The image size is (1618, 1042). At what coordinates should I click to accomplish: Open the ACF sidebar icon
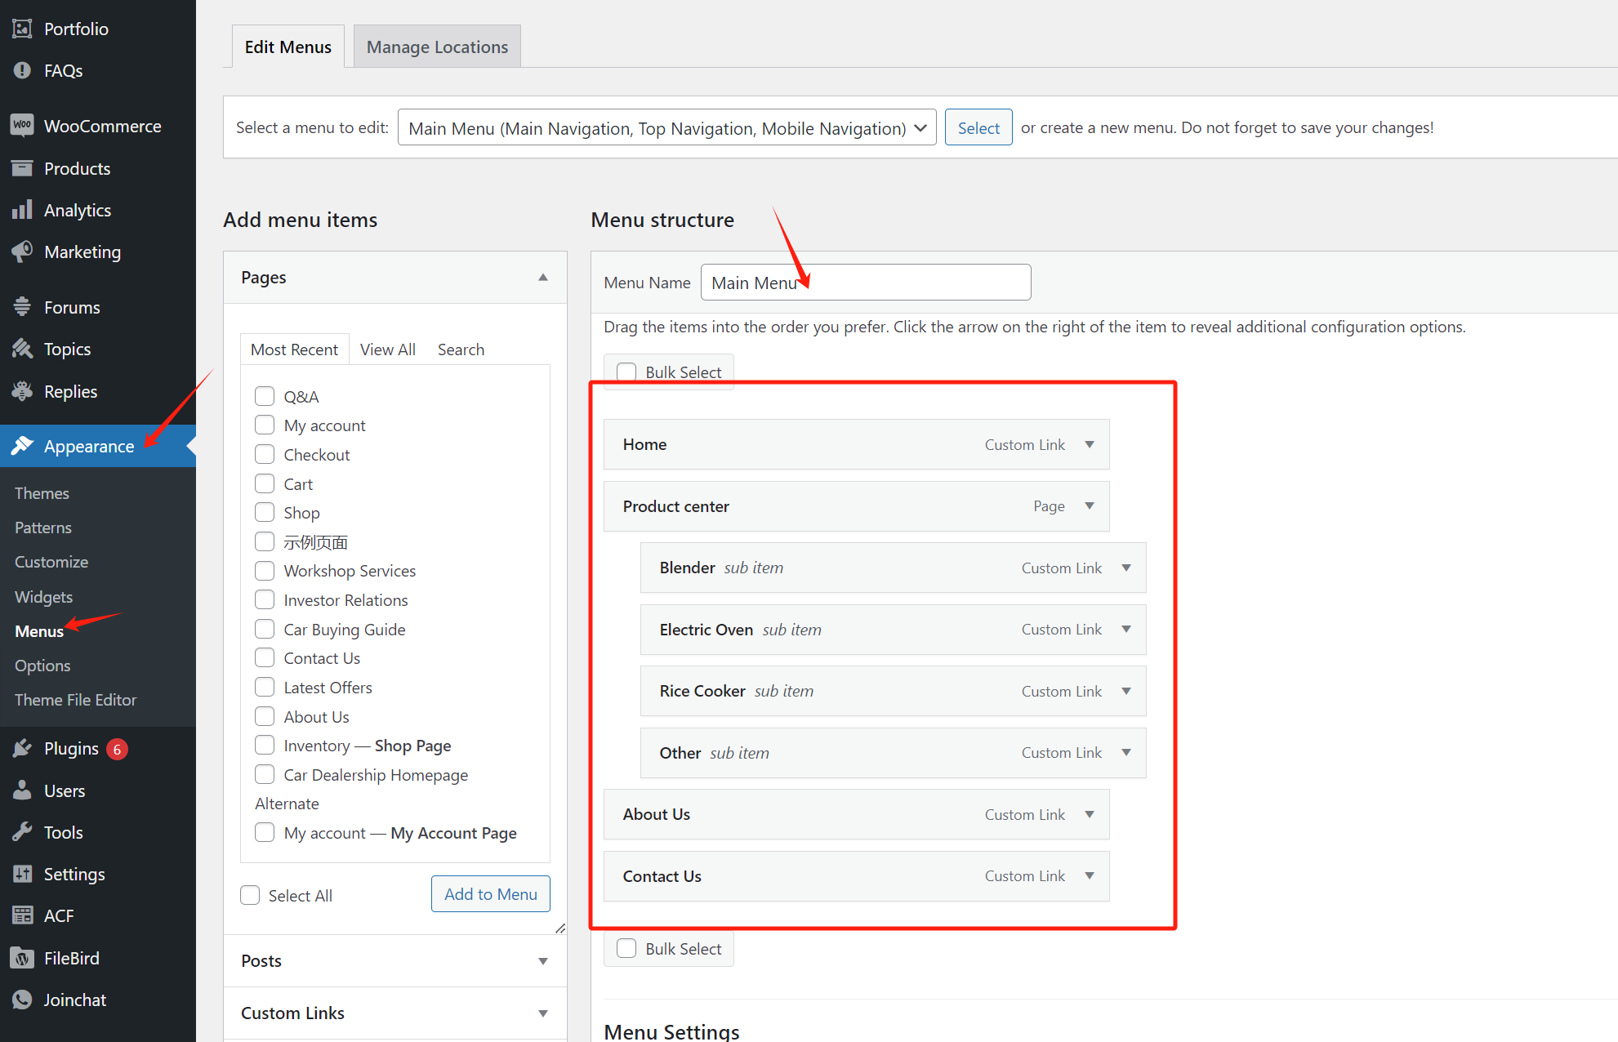(x=22, y=915)
